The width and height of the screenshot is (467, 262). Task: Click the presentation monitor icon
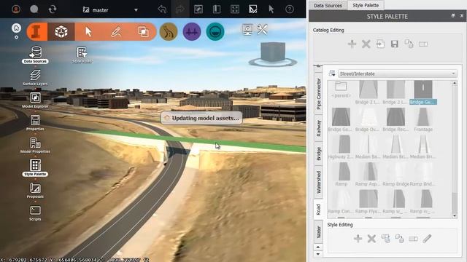pos(247,30)
